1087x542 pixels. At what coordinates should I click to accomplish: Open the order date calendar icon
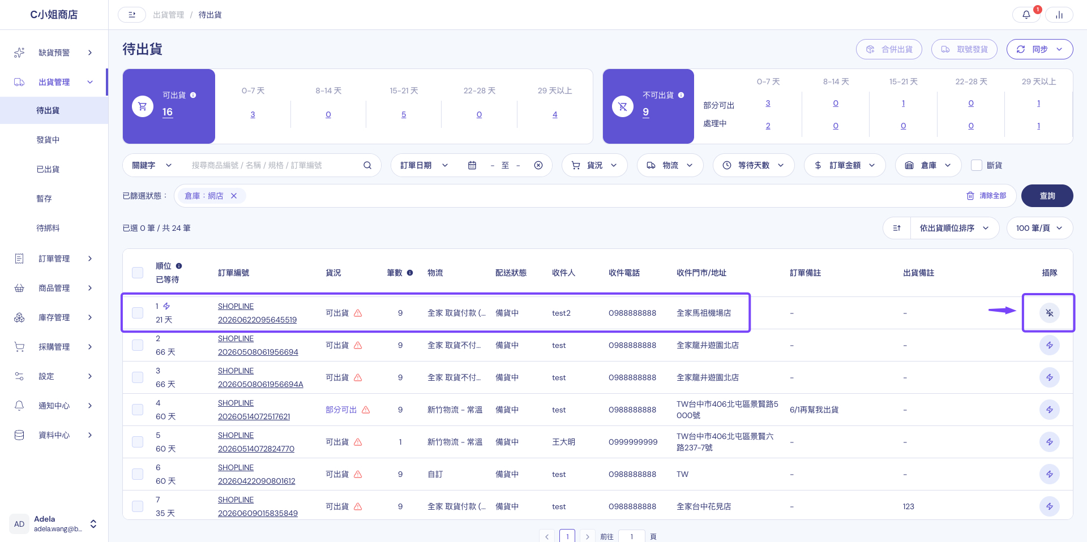coord(472,165)
